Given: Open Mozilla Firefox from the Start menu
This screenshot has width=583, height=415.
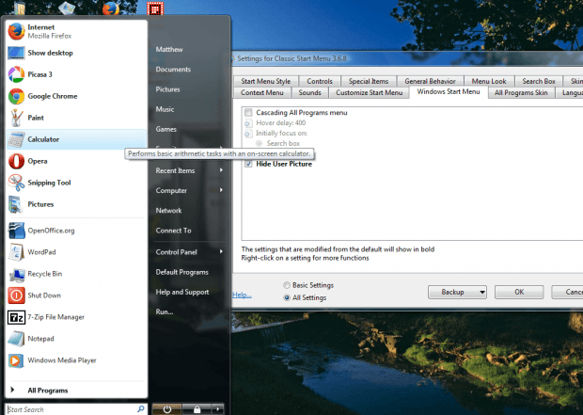Looking at the screenshot, I should (16, 31).
